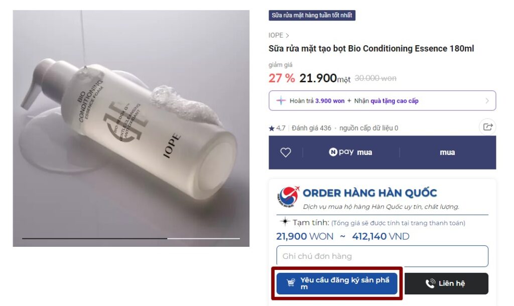Expand the Hoàn trả banner using its right chevron
The height and width of the screenshot is (306, 514).
486,101
